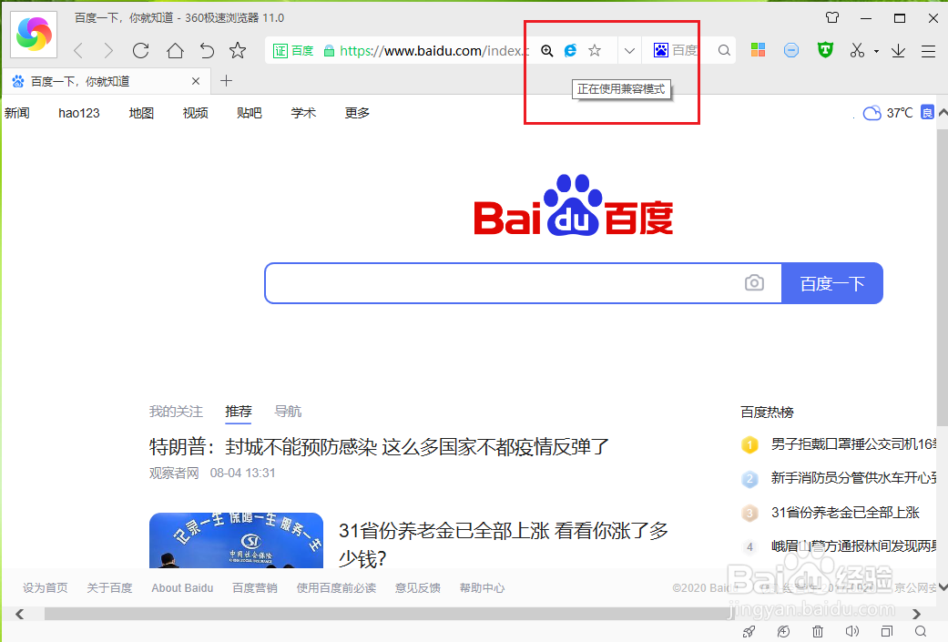Go back with the back arrow
Screen dimensions: 948x642
coord(78,50)
